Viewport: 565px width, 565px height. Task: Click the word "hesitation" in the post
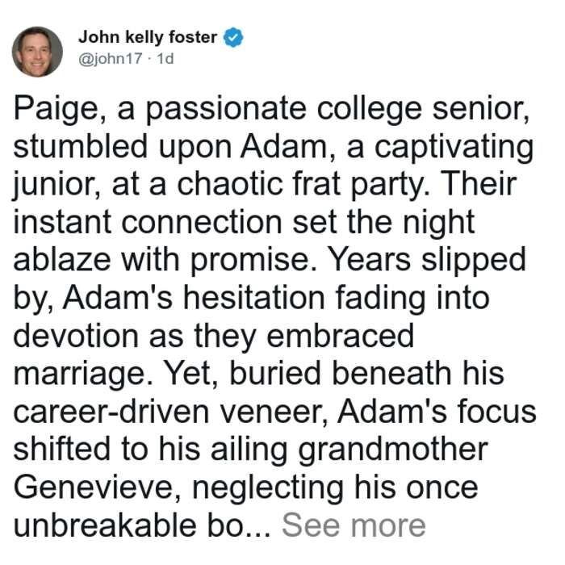coord(254,298)
